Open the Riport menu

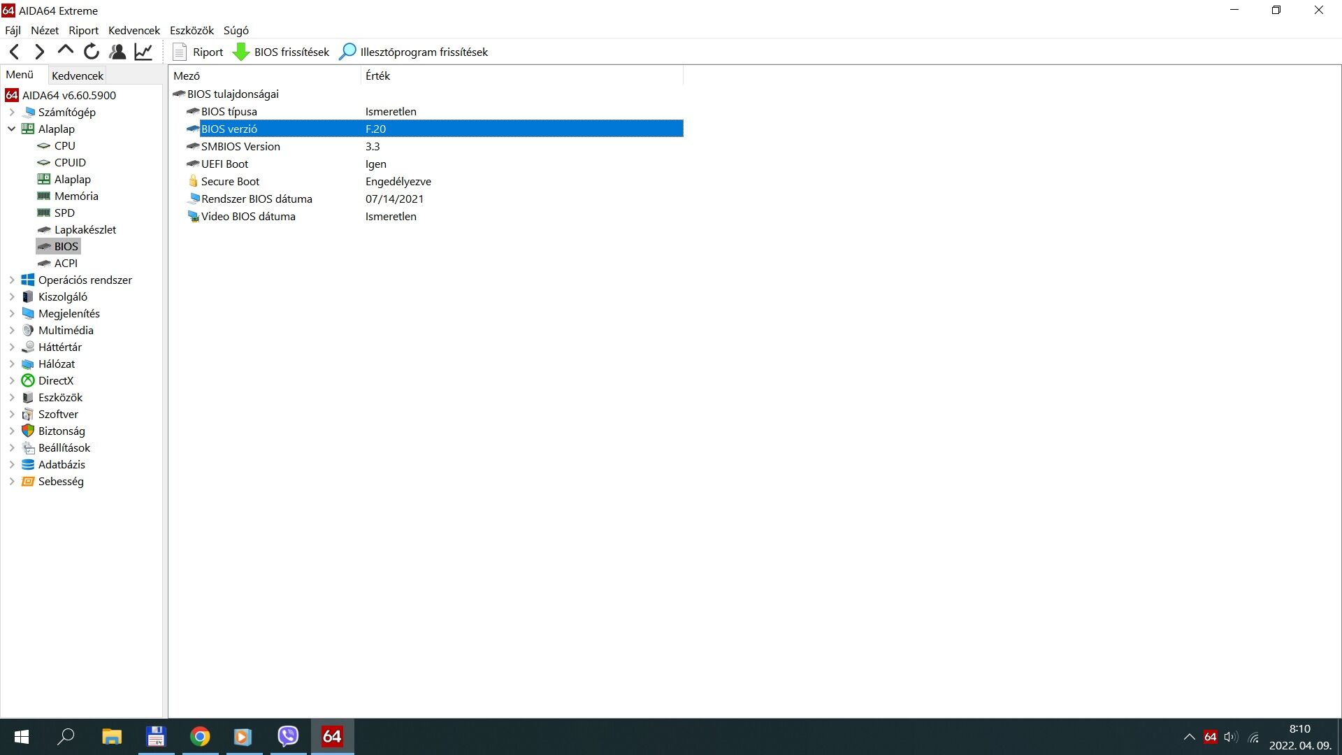(x=84, y=30)
